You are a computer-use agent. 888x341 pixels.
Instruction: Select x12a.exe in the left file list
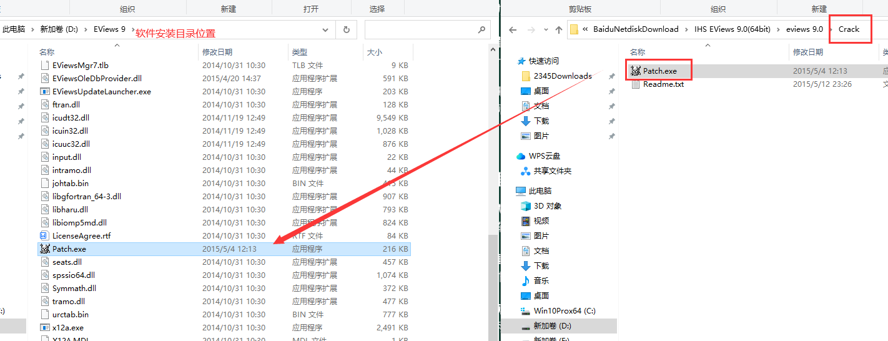point(67,327)
